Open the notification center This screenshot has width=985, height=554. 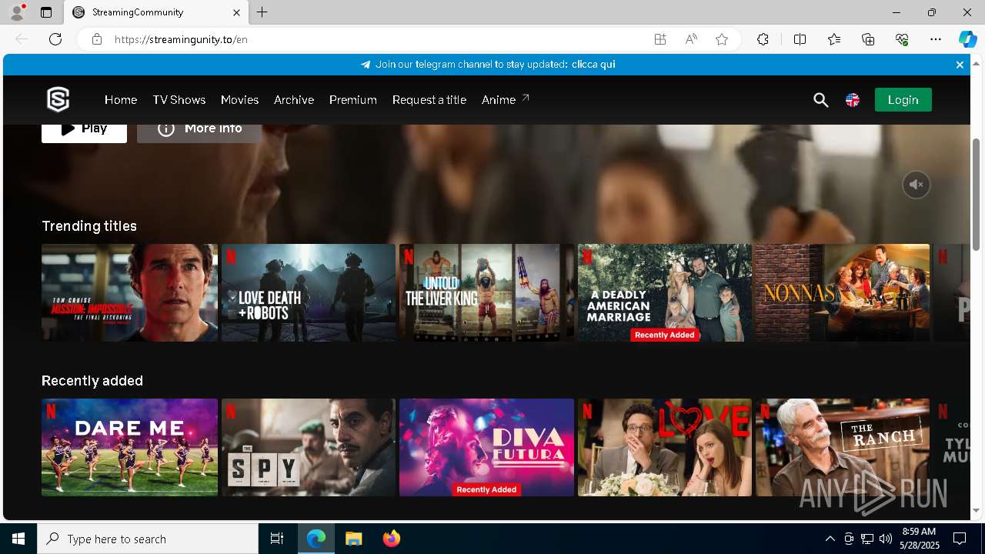pos(960,539)
